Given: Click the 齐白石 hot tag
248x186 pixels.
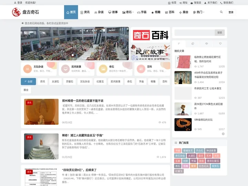Looking at the screenshot, I should coord(199,151).
